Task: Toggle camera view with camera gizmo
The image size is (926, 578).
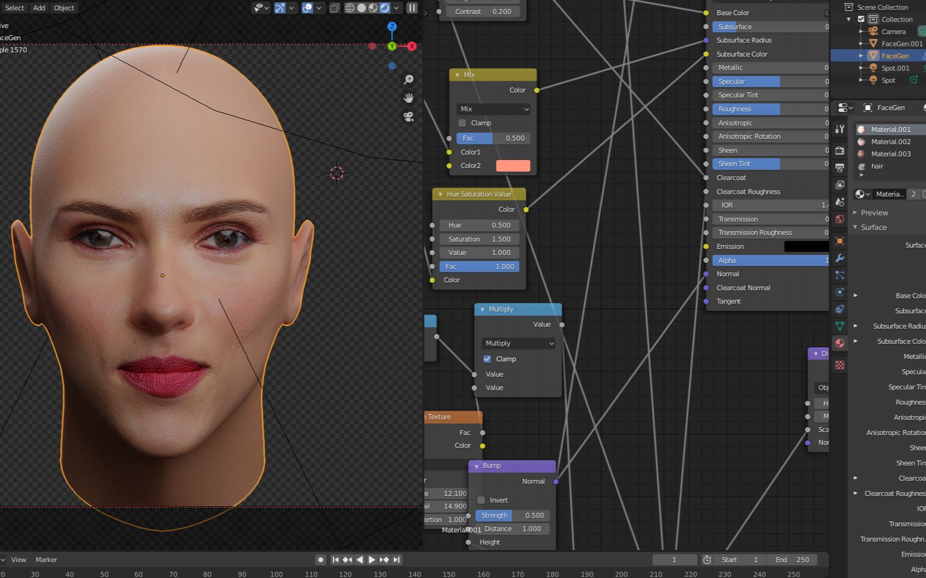Action: (409, 117)
